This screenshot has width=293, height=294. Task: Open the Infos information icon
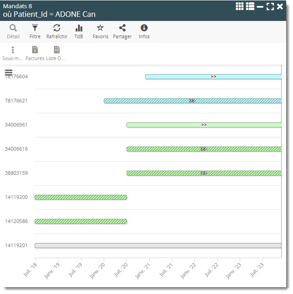(x=144, y=28)
